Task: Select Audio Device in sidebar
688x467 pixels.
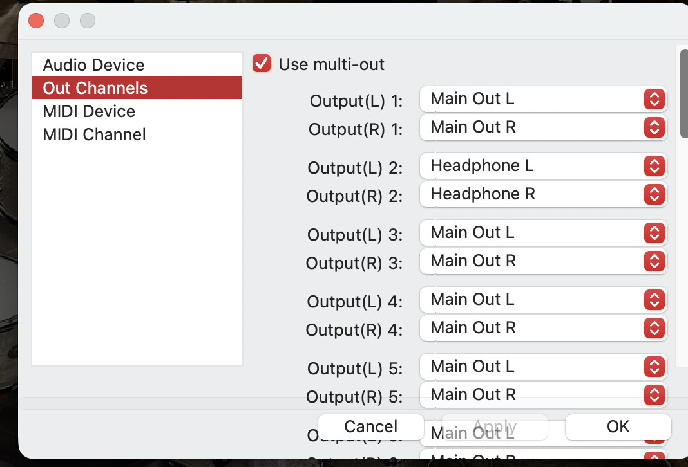Action: point(93,65)
